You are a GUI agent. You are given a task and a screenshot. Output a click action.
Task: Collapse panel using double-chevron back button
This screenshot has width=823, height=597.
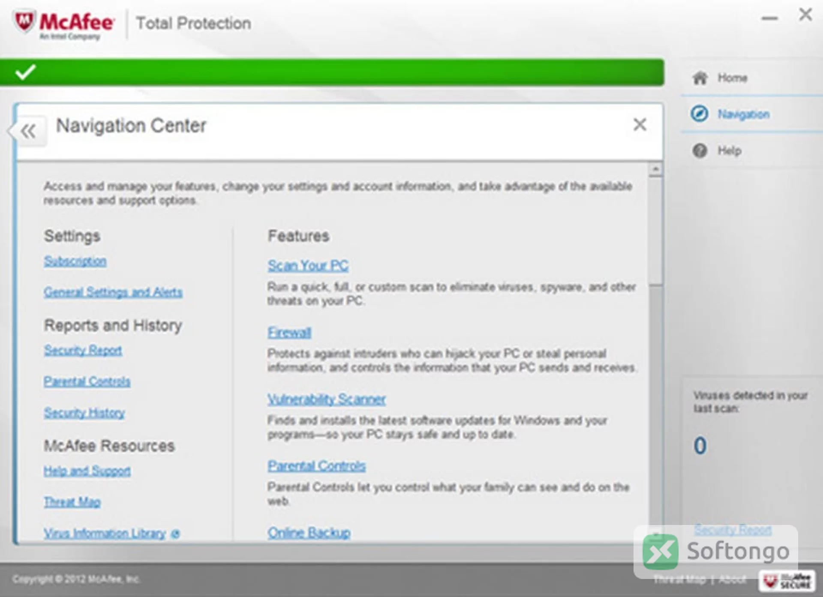[x=29, y=131]
